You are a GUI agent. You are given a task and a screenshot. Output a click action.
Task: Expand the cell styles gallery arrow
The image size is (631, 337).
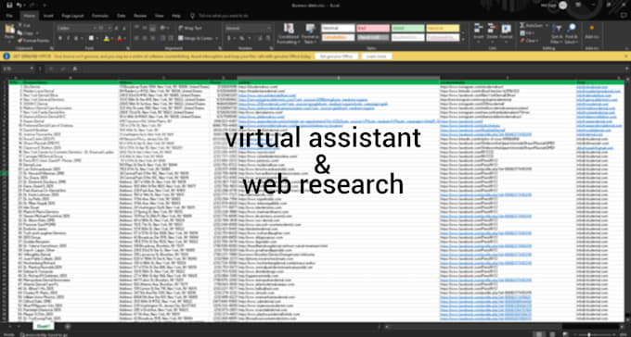pyautogui.click(x=463, y=40)
